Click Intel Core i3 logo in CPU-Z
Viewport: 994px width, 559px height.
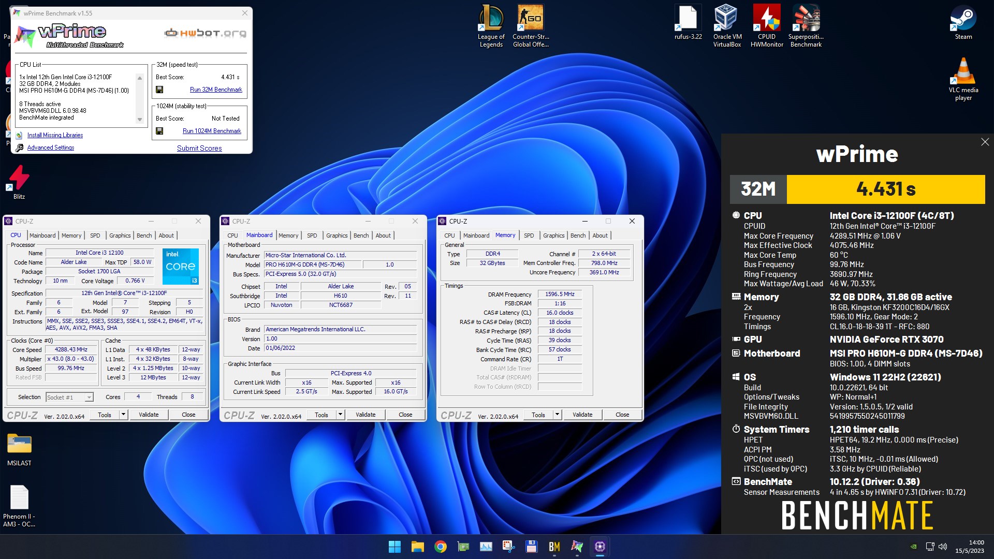coord(180,267)
